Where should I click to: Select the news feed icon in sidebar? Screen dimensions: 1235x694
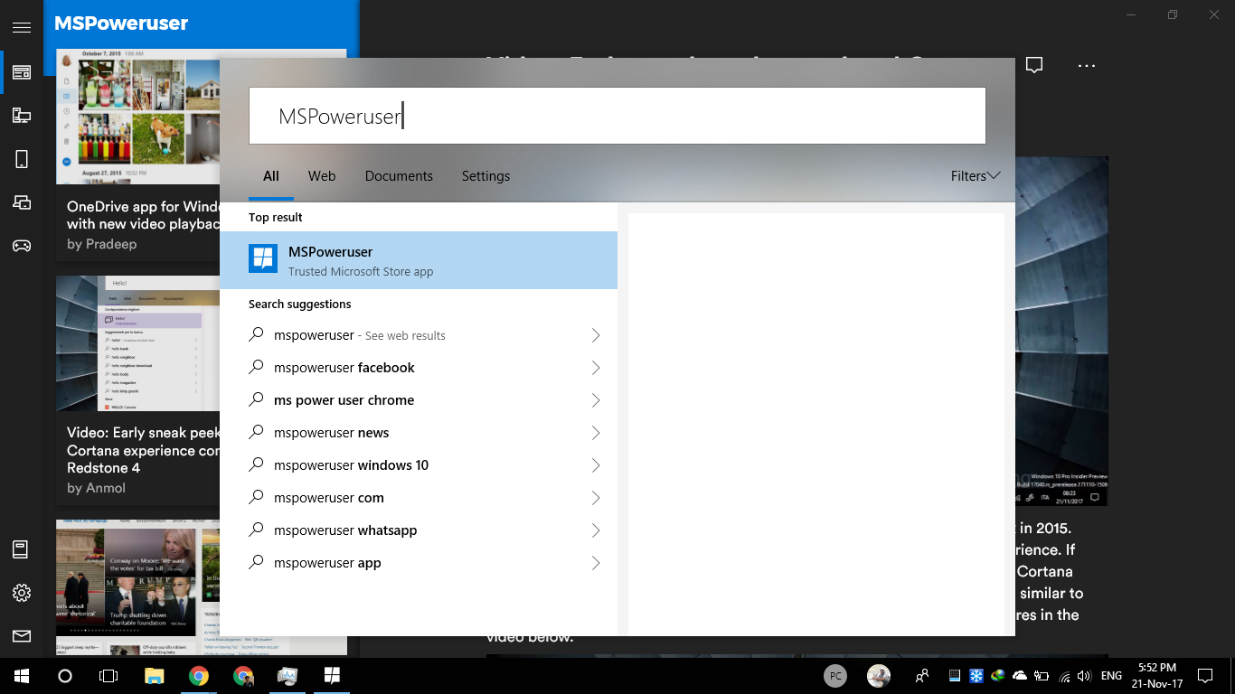tap(22, 72)
